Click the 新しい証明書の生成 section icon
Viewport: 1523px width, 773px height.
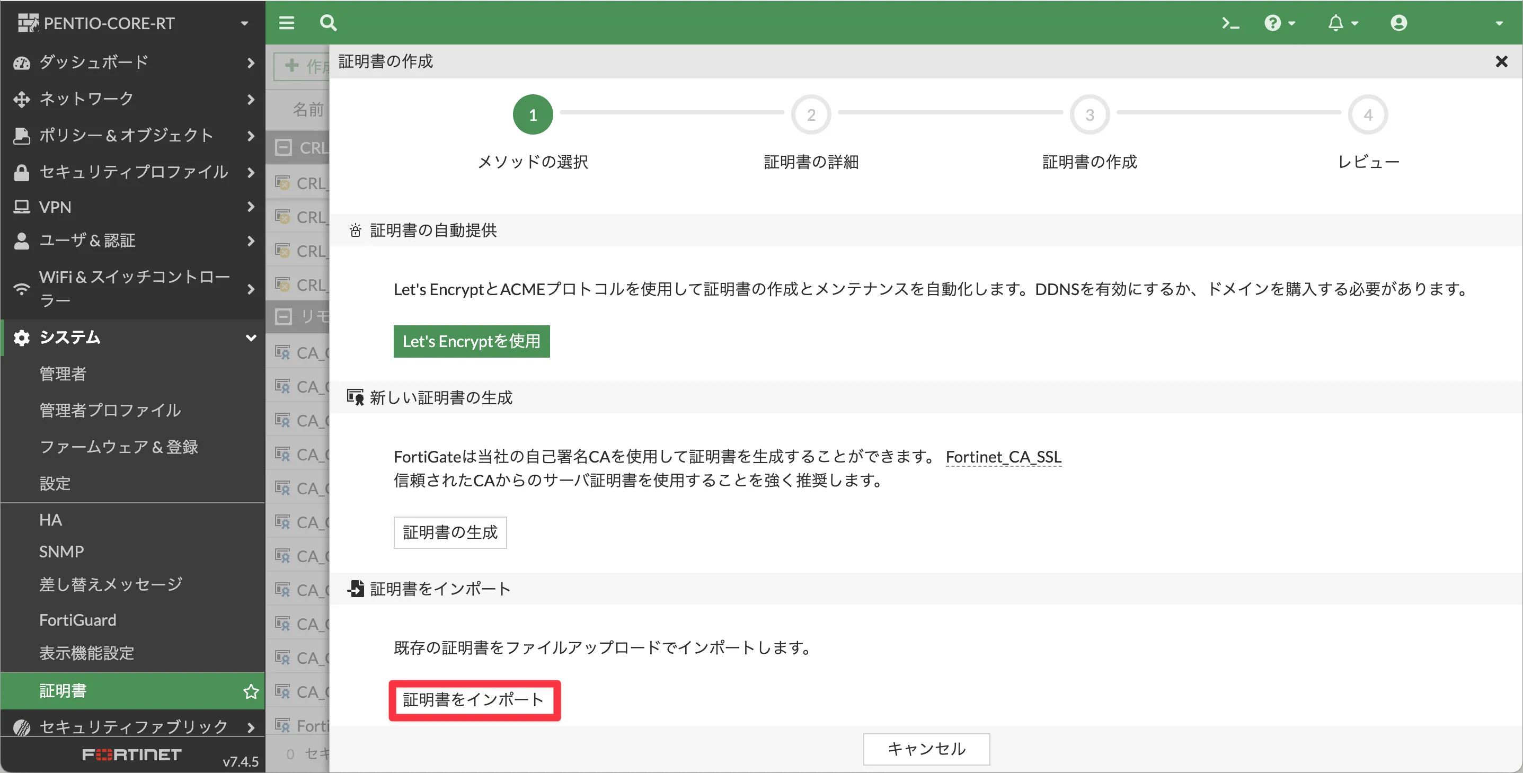pos(356,397)
